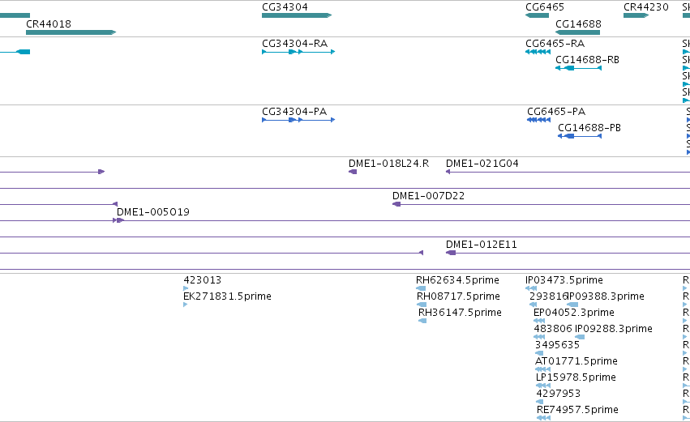Click the DME1-012E11 clone label
Image resolution: width=690 pixels, height=422 pixels.
(x=481, y=245)
